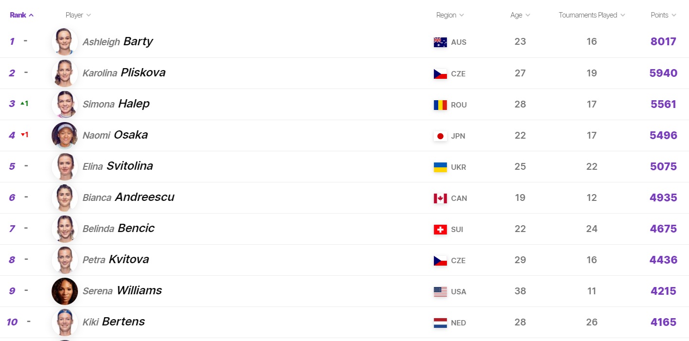Click Serena Williams' player photo
This screenshot has width=689, height=341.
[x=65, y=291]
